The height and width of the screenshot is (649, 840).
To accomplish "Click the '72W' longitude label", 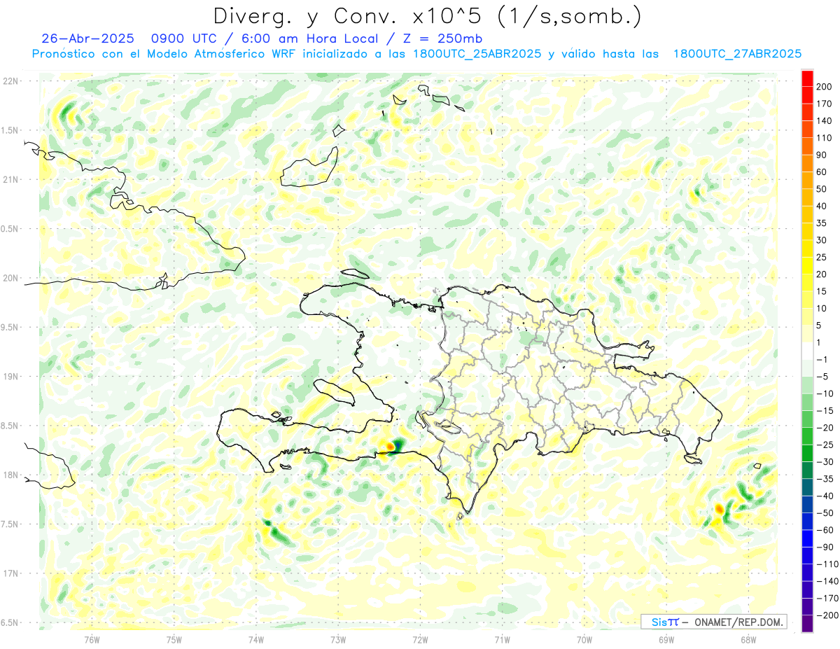I will 420,639.
